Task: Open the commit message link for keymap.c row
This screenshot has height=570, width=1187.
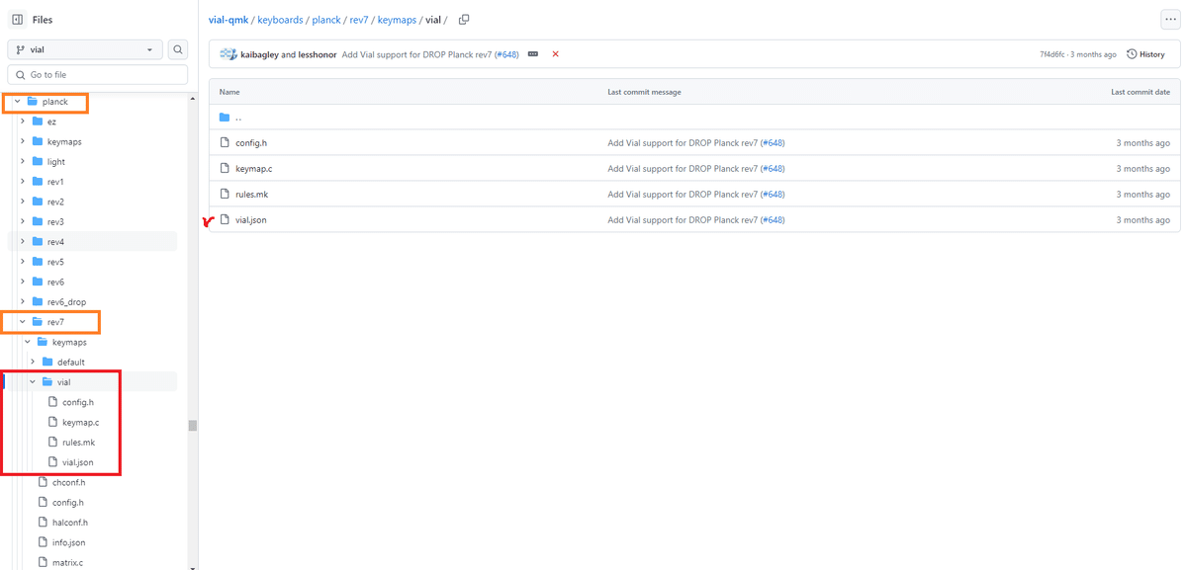Action: coord(683,169)
